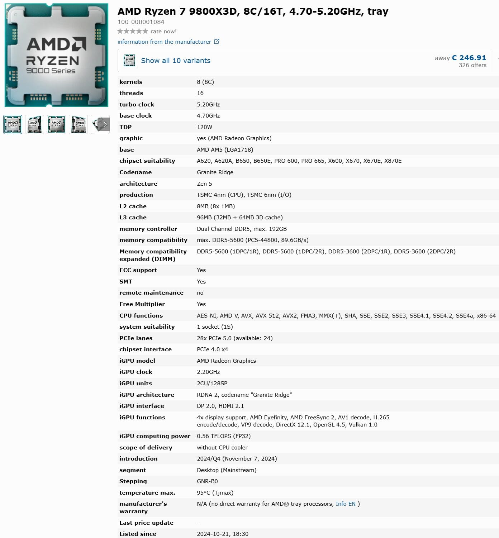499x538 pixels.
Task: Click the € 246.91 price
Action: [469, 57]
